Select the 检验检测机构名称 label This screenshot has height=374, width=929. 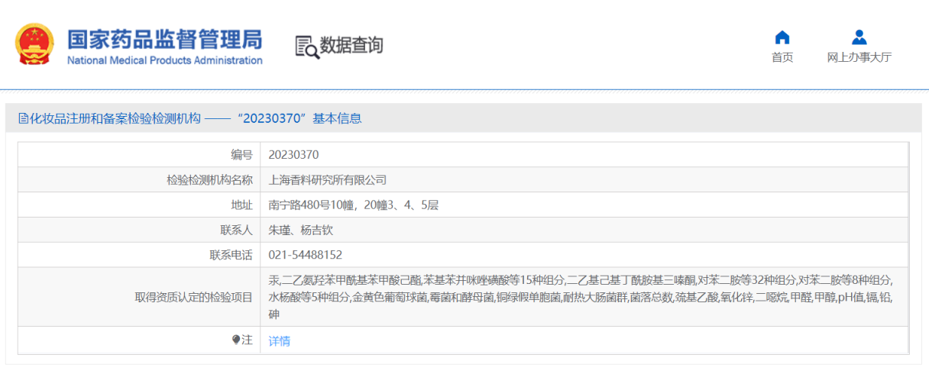click(x=209, y=180)
